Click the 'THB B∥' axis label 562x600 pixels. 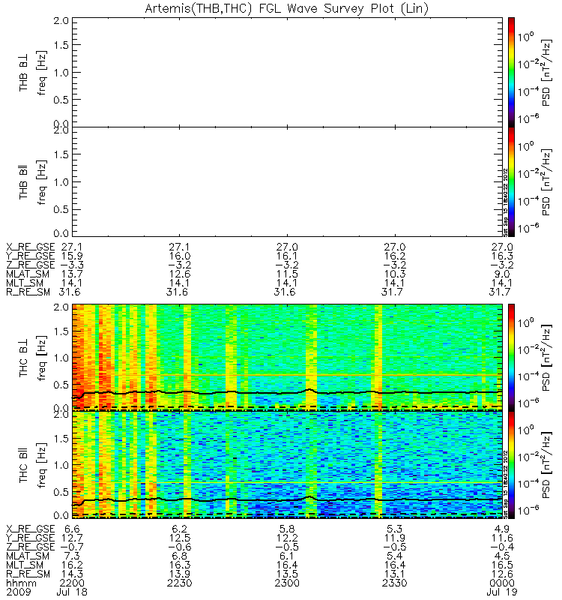coord(24,182)
